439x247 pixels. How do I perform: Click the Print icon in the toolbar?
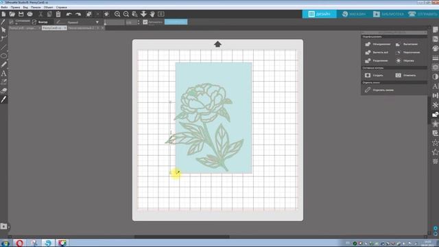[29, 14]
